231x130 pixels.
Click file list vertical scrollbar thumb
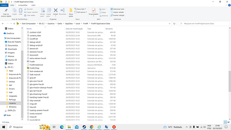point(230,81)
